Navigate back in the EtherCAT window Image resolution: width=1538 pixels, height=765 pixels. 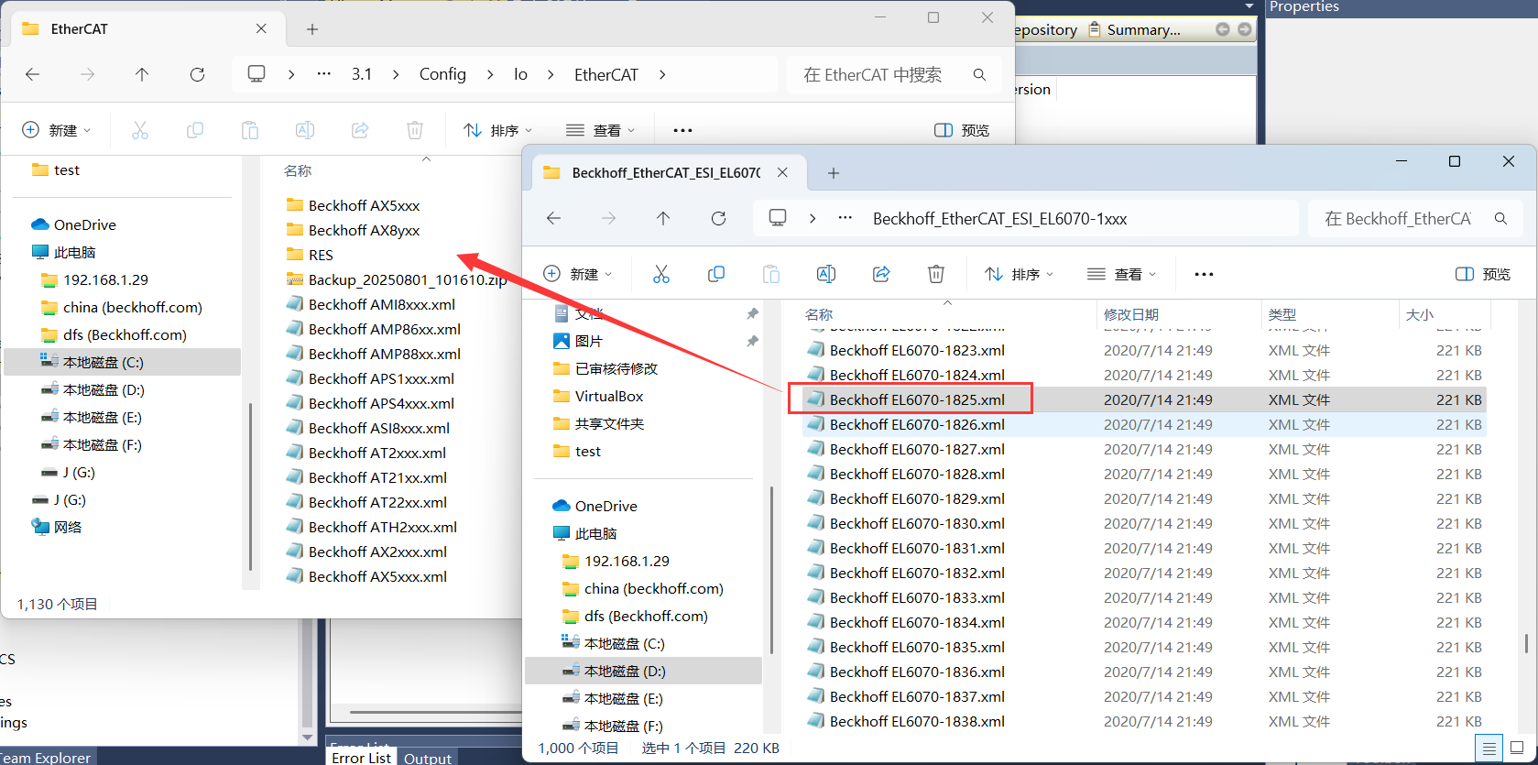click(x=33, y=74)
